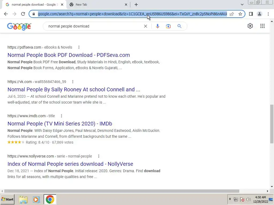Open more options for nollyverse.com result
Viewport: 274px width, 205px height.
pyautogui.click(x=98, y=156)
